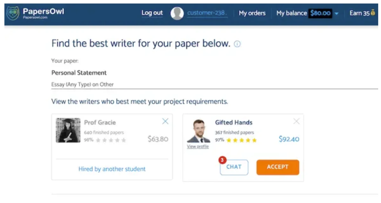The image size is (381, 203).
Task: Open My orders page
Action: pos(252,13)
